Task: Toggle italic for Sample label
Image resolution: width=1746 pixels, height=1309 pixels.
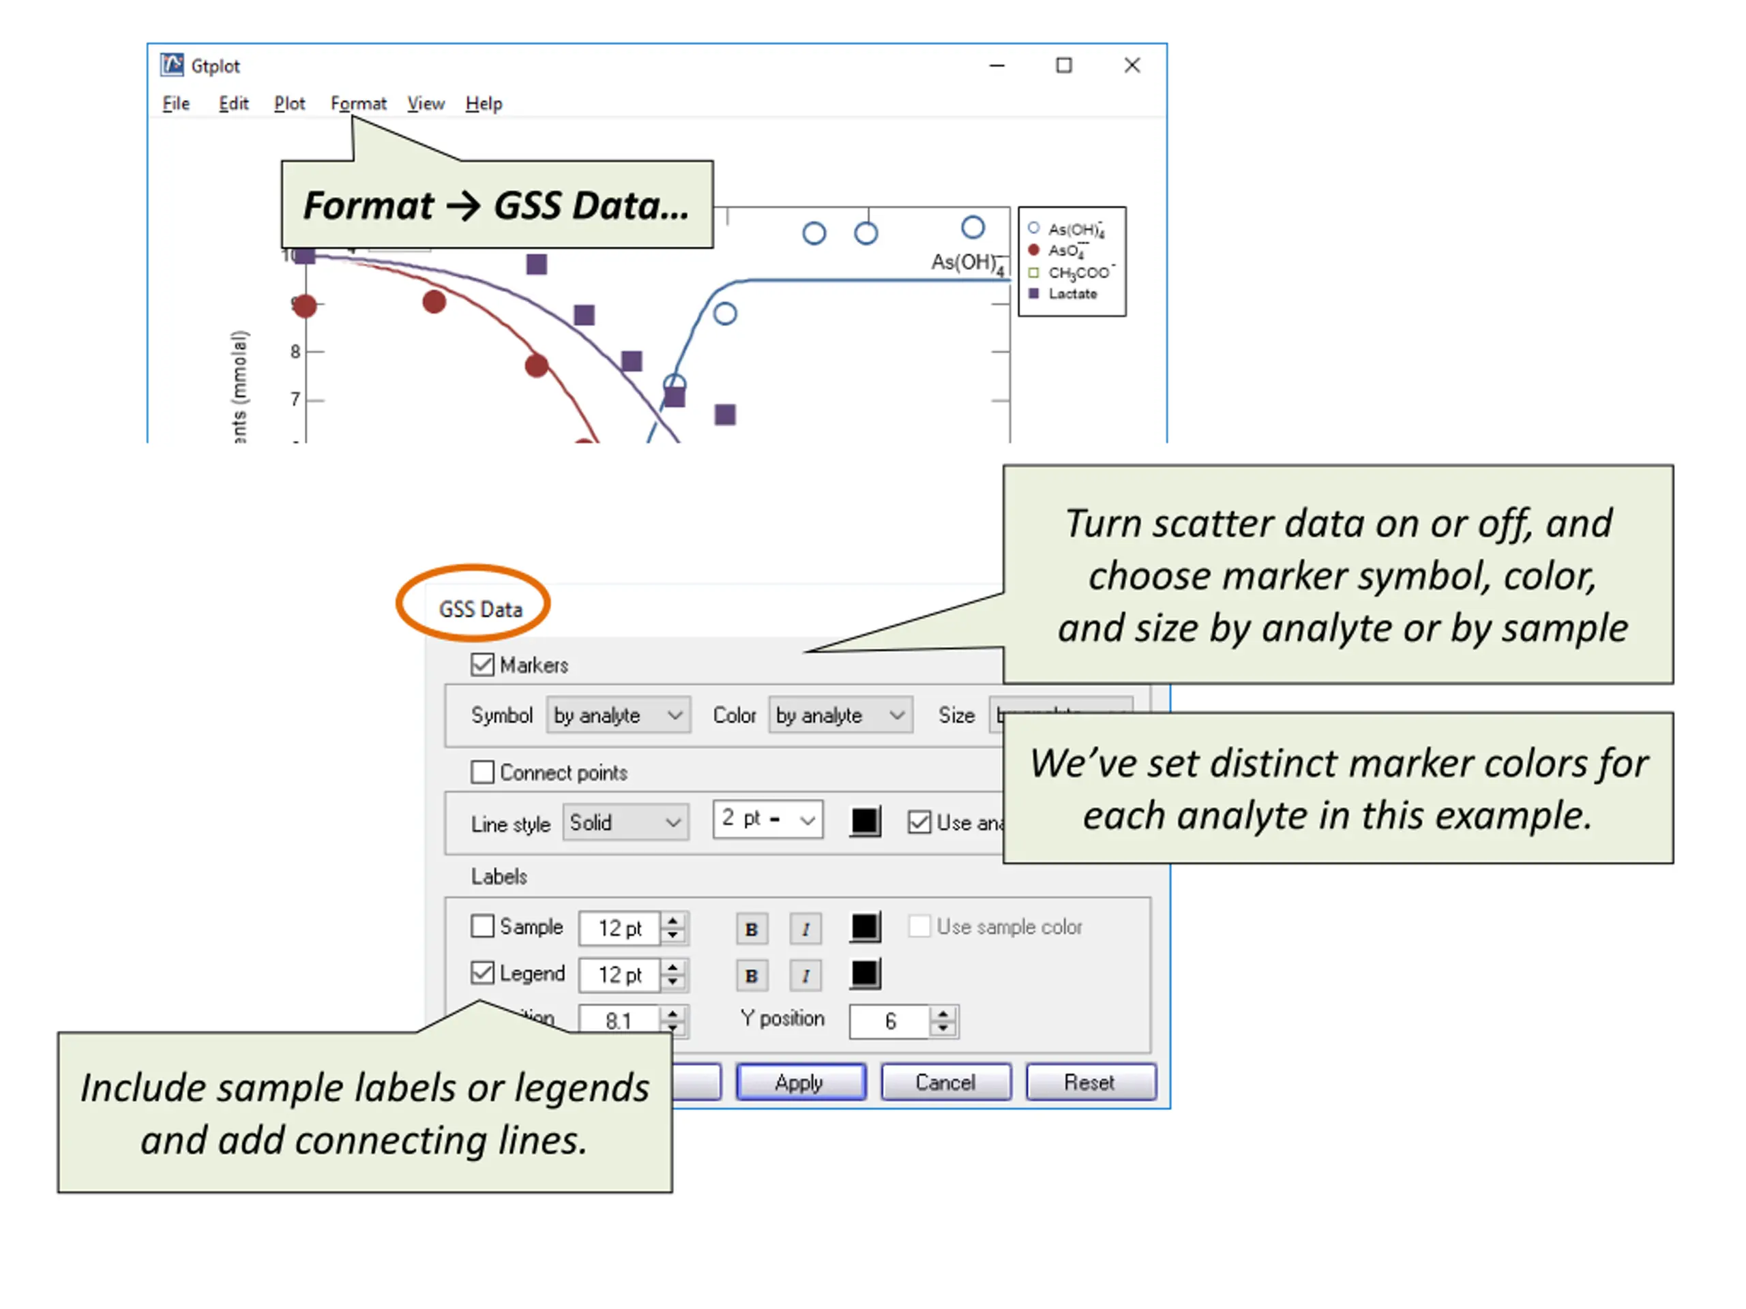Action: coord(805,929)
